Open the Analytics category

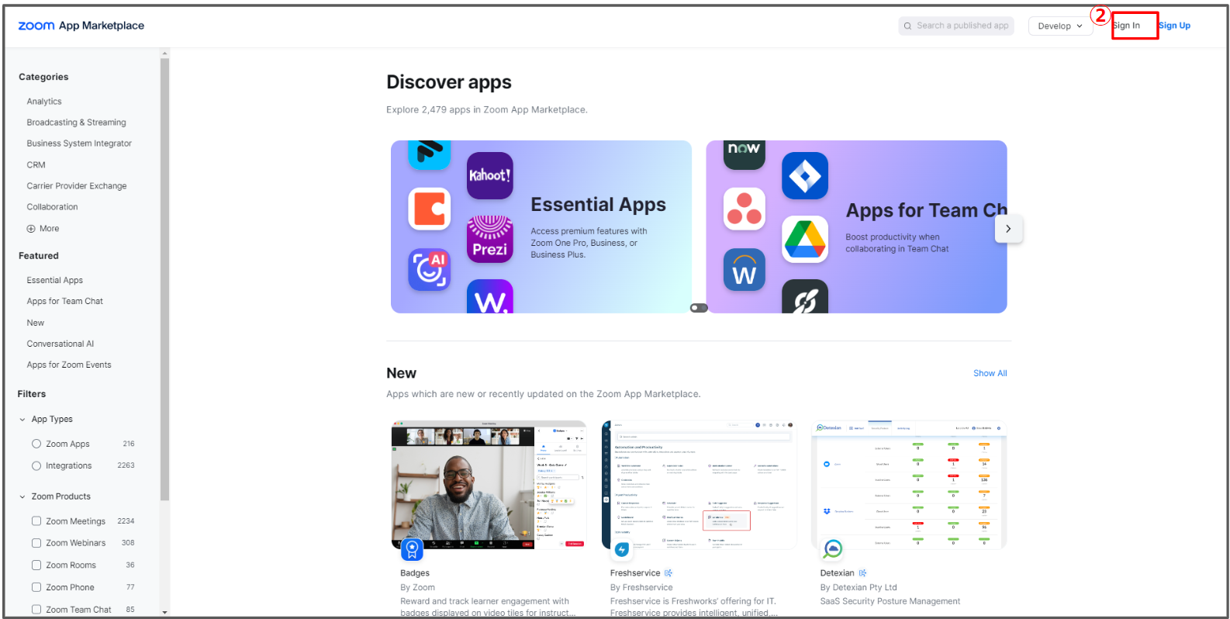tap(44, 102)
